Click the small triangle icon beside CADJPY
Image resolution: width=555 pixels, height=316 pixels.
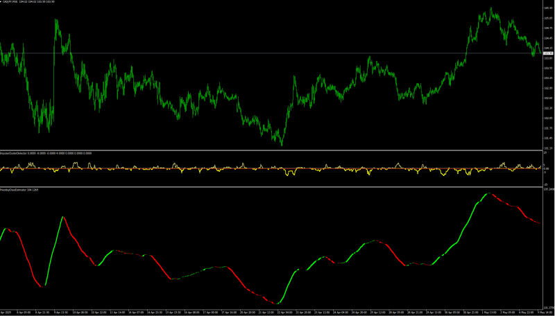(1, 1)
